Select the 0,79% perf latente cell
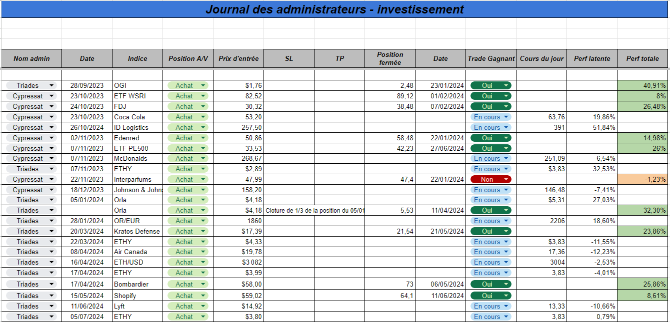Viewport: 670px width, 322px height. (592, 317)
